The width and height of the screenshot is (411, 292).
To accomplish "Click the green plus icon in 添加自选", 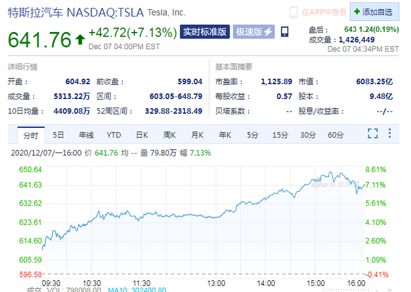I will click(x=356, y=12).
